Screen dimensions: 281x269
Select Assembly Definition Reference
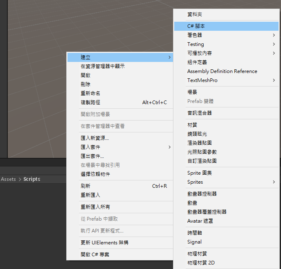click(222, 71)
